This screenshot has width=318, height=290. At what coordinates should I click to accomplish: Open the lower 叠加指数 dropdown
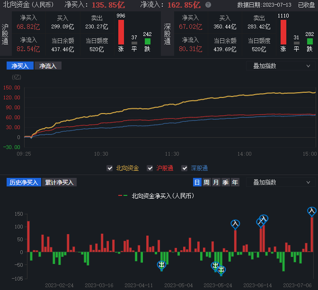click(280, 182)
